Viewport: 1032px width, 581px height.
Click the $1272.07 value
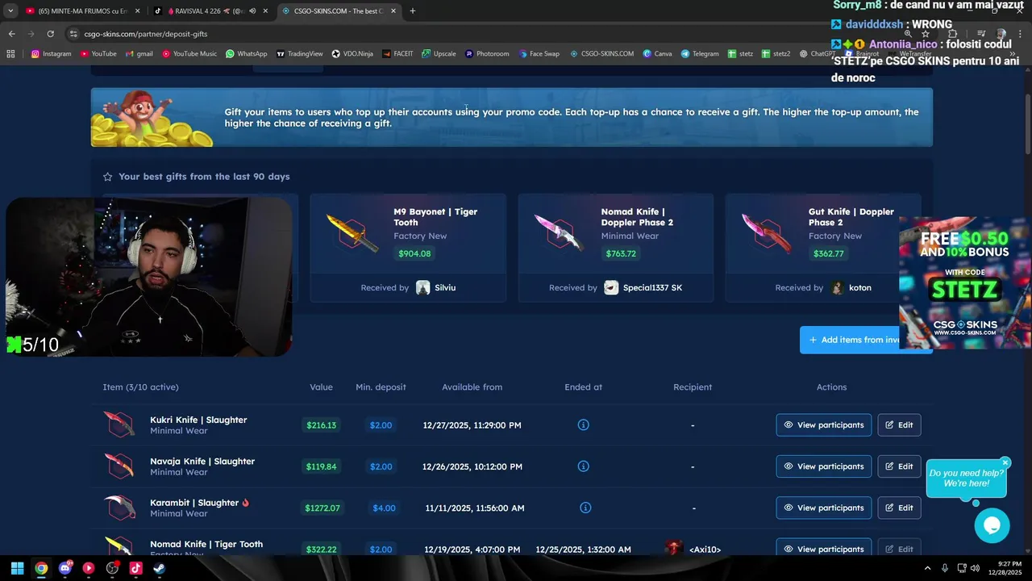tap(322, 508)
